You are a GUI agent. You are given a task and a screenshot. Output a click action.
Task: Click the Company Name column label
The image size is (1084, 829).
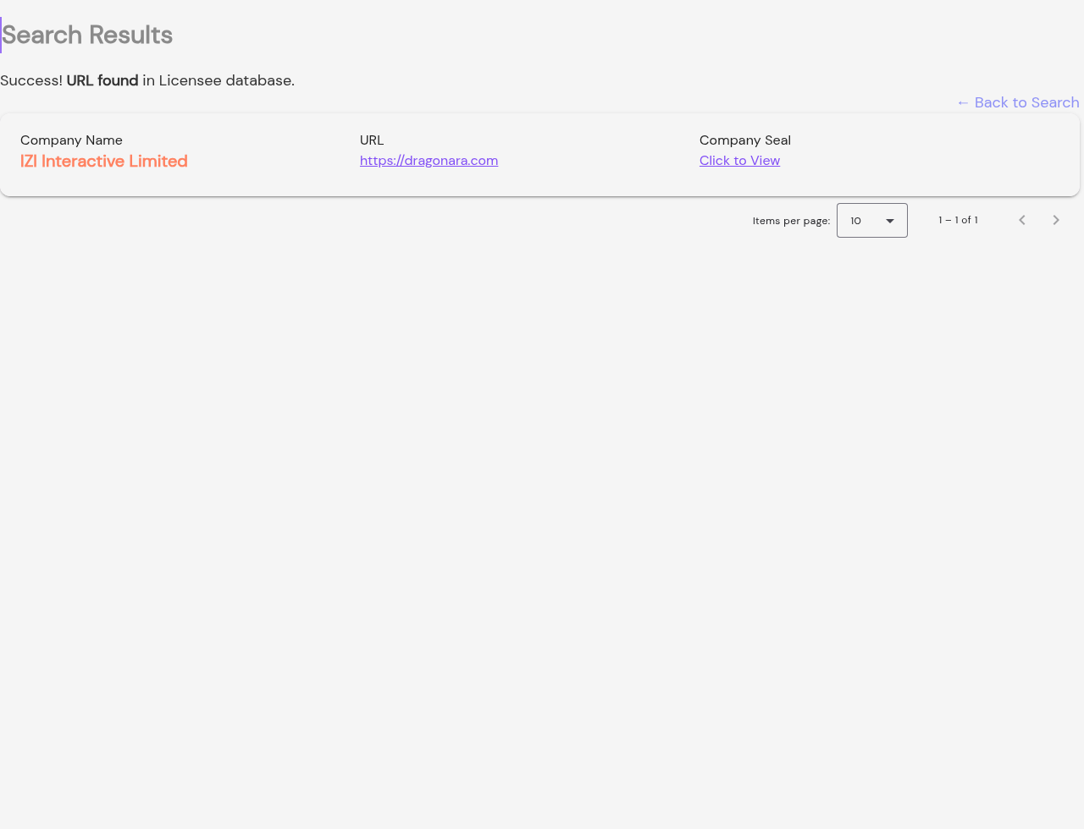(71, 140)
